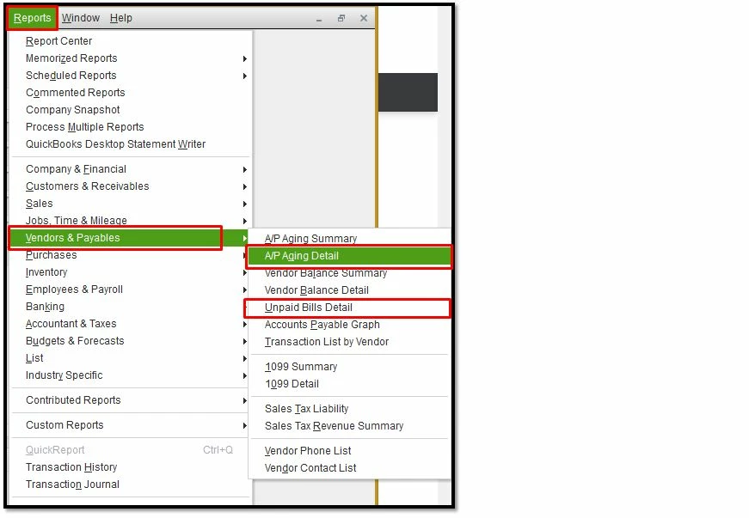Expand arrow beside Customers & Receivables
The height and width of the screenshot is (518, 749).
tap(244, 187)
